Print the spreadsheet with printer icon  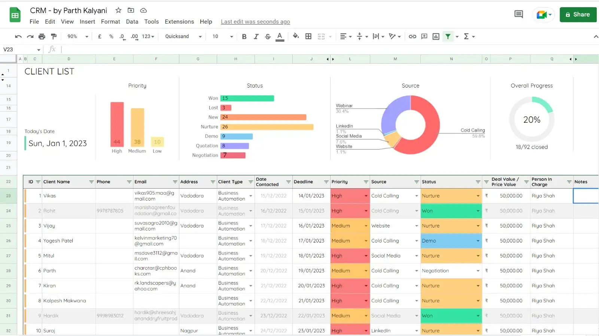pyautogui.click(x=42, y=36)
